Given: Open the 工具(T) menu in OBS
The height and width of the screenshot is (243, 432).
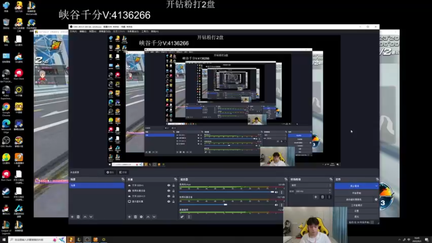Looking at the screenshot, I should tap(145, 31).
